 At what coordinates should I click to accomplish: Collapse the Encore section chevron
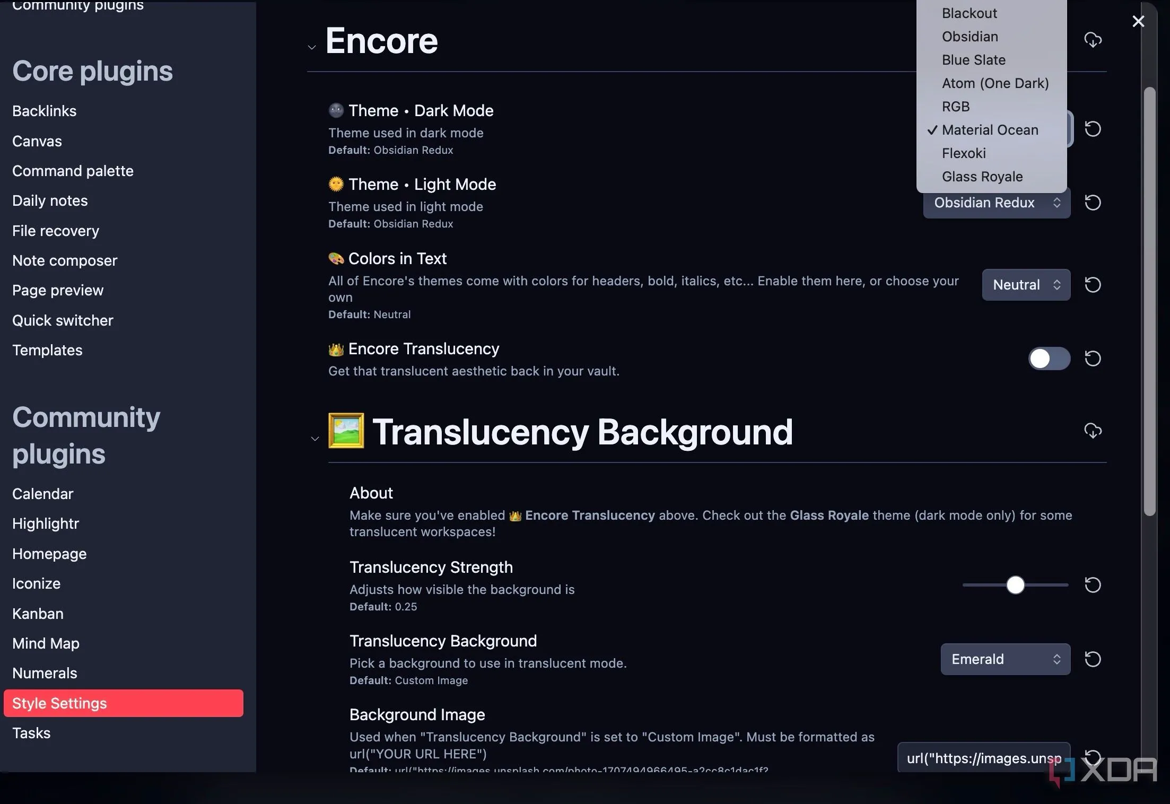[x=312, y=47]
